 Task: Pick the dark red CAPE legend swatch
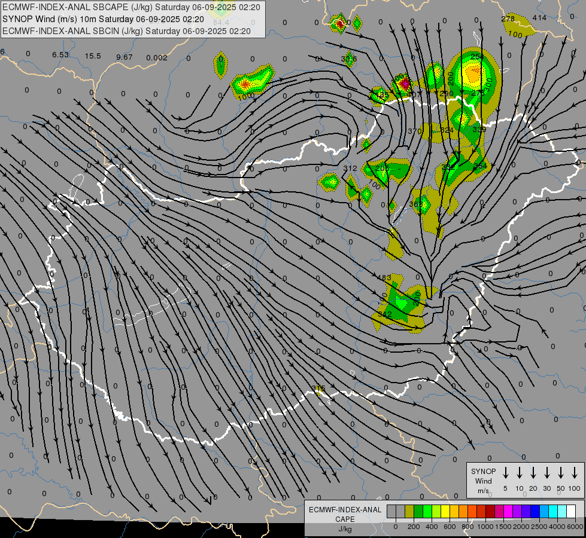490,511
